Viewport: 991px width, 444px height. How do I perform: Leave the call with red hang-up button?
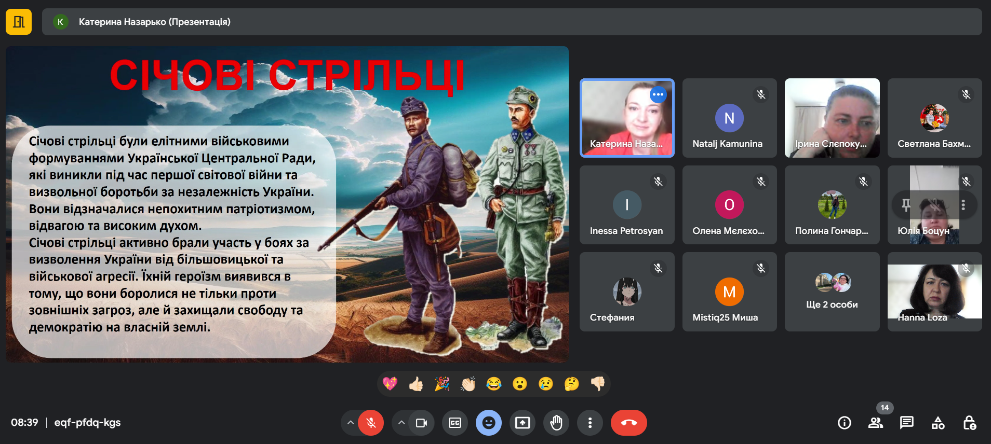tap(628, 423)
